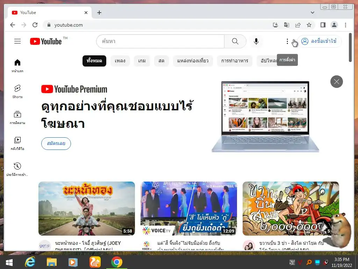Share this page via the address bar icon
This screenshot has width=358, height=269.
pyautogui.click(x=298, y=25)
